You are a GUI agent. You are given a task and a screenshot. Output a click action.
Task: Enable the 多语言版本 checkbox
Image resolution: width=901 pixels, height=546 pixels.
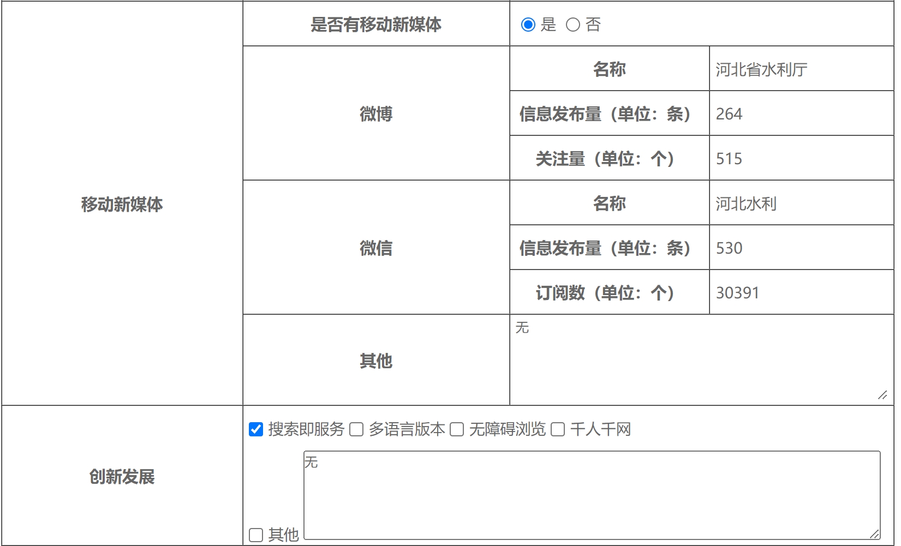pos(356,429)
